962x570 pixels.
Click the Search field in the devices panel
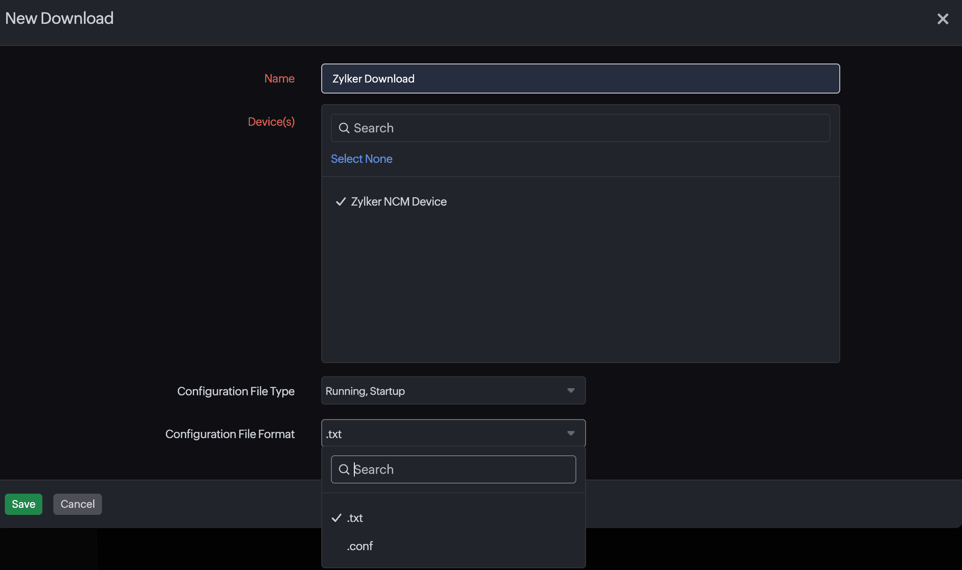[580, 128]
